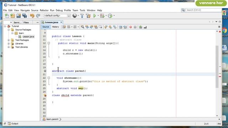The image size is (228, 128).
Task: Click the Output button in status bar
Action: [x=13, y=124]
